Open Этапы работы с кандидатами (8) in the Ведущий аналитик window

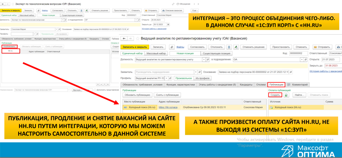coord(217,85)
